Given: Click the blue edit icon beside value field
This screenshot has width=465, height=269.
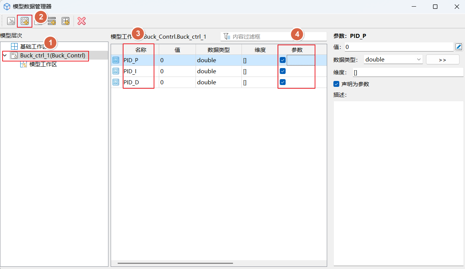Looking at the screenshot, I should pos(458,47).
